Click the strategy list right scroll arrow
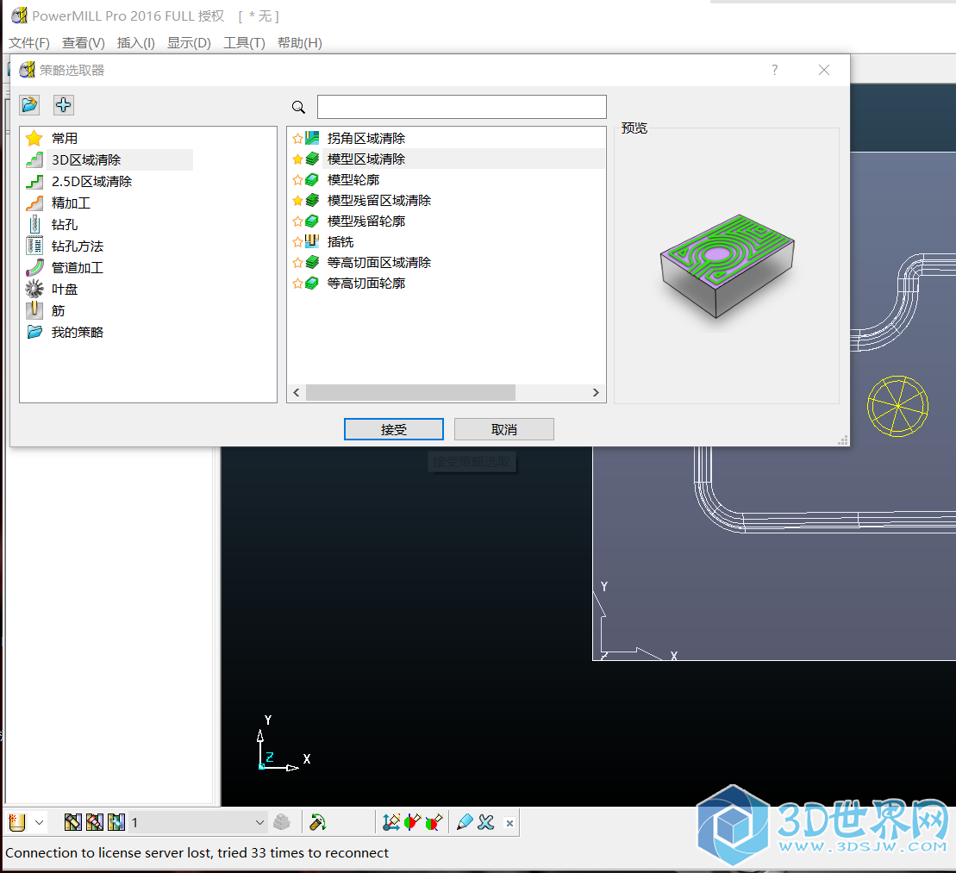The width and height of the screenshot is (956, 873). (596, 393)
